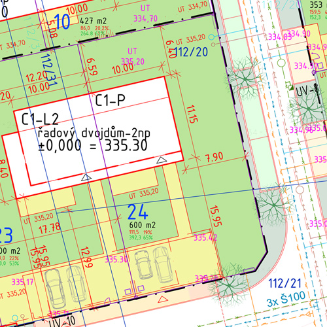Click the 427 m2 area label
327x327 pixels.
(93, 21)
